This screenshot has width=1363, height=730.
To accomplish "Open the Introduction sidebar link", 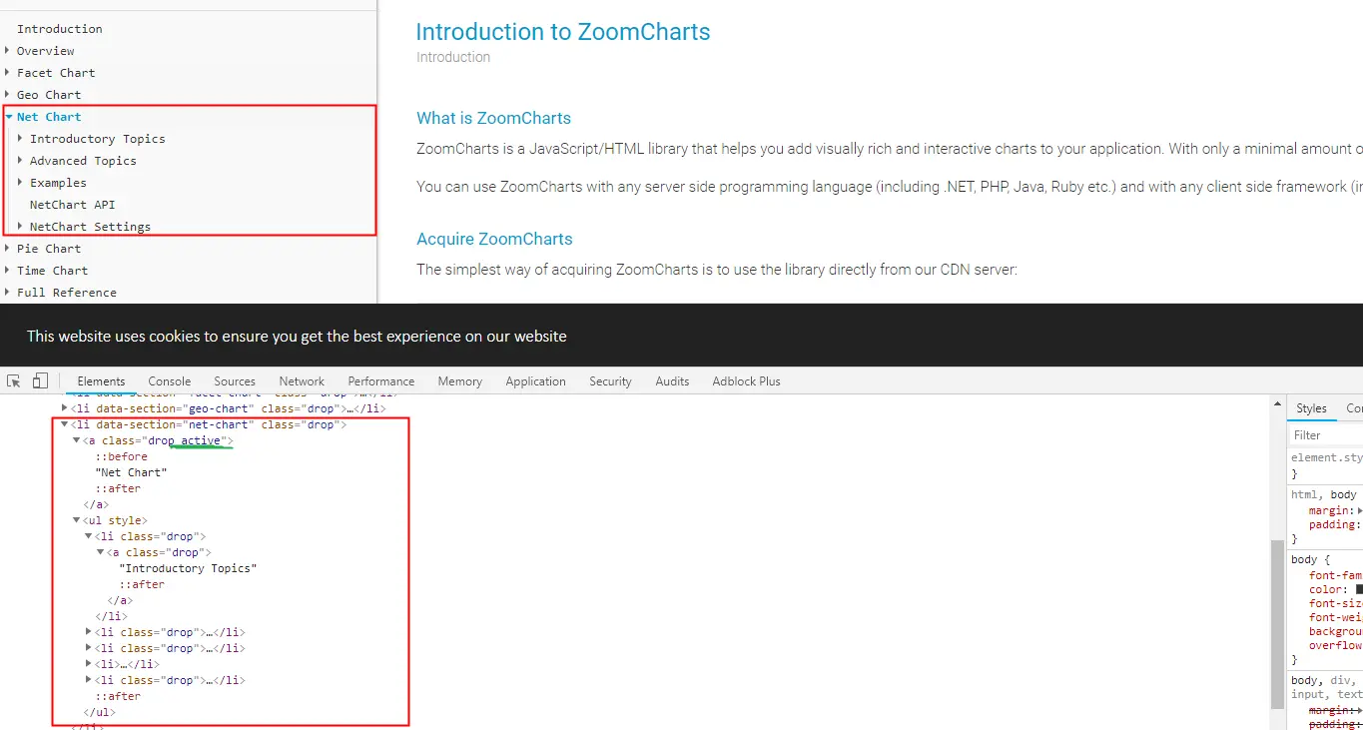I will coord(60,29).
